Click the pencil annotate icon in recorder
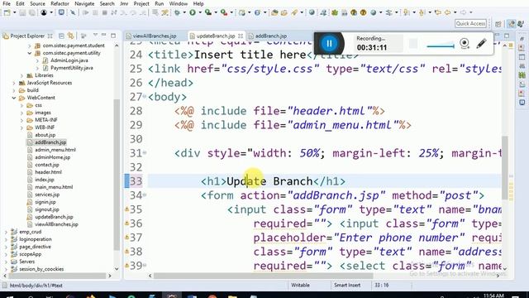The height and width of the screenshot is (298, 529). (481, 43)
